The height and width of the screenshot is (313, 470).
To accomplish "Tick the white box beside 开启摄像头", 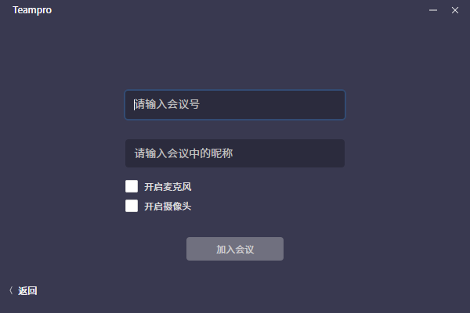I will point(132,206).
